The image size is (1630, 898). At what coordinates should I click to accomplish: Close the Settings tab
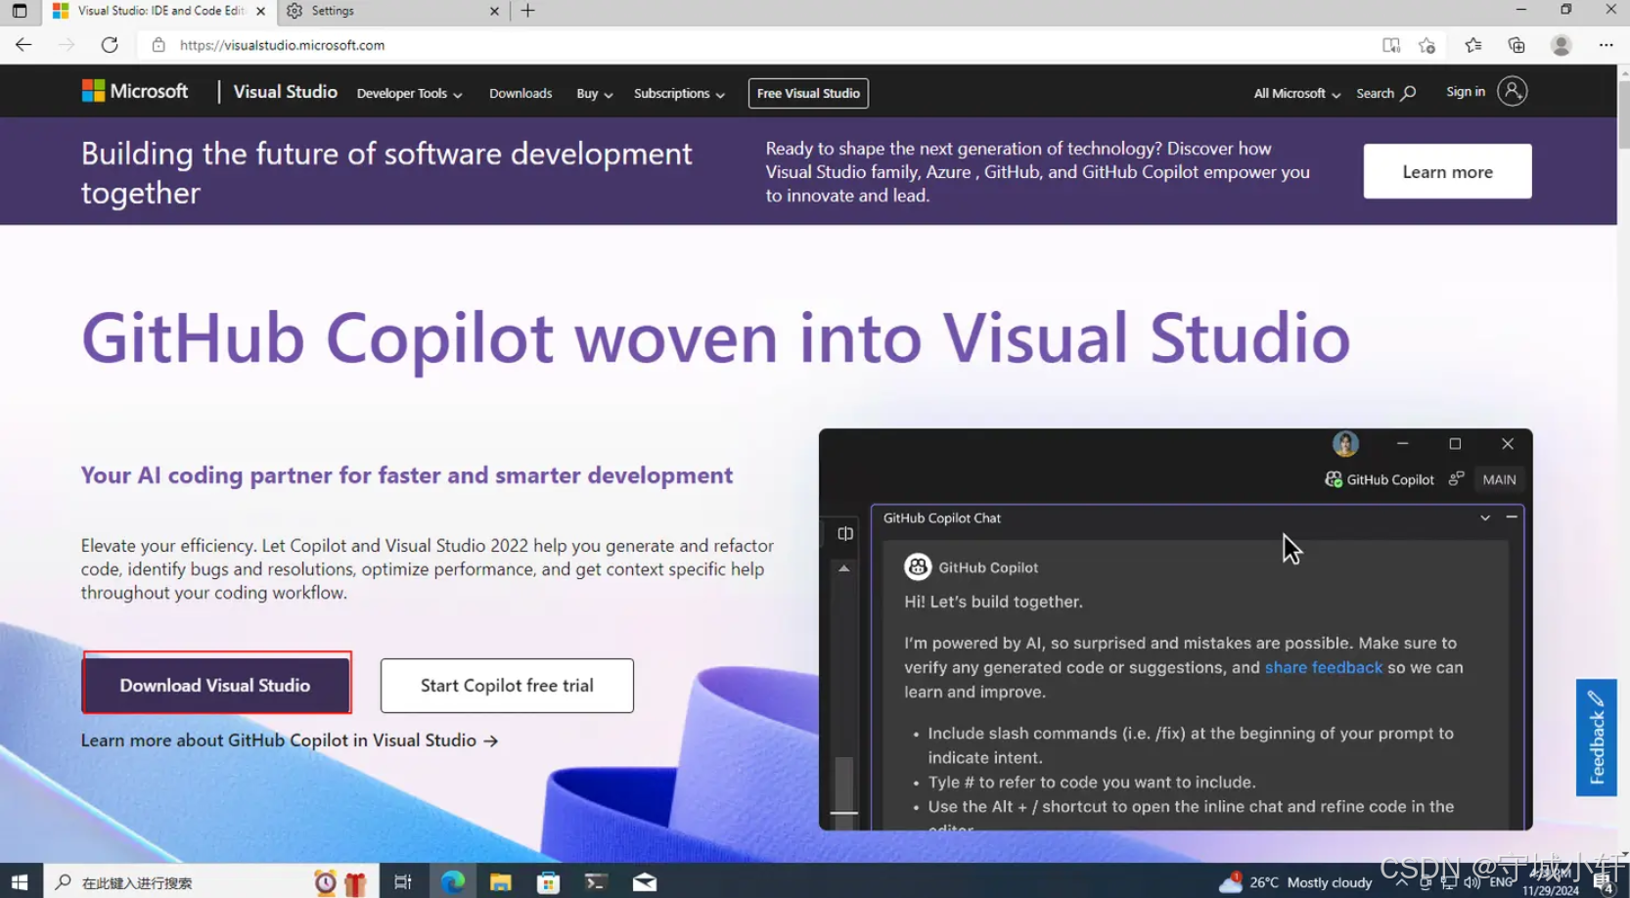coord(494,11)
